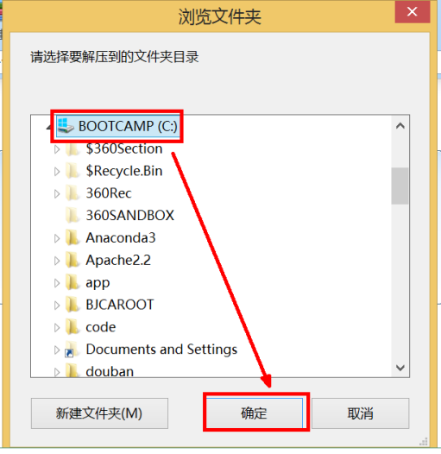441x454 pixels.
Task: Expand the BJCAROOT folder
Action: tap(57, 306)
